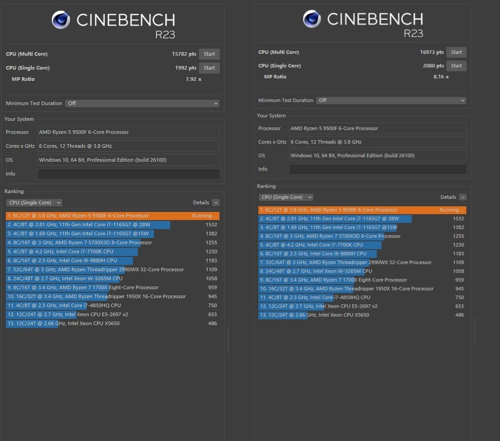Select Core i7-7700K row in right window
This screenshot has width=500, height=441.
[x=362, y=245]
